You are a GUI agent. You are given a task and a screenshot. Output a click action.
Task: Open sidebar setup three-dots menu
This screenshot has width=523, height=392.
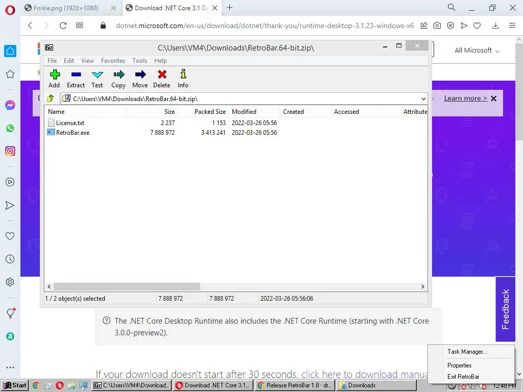point(10,367)
